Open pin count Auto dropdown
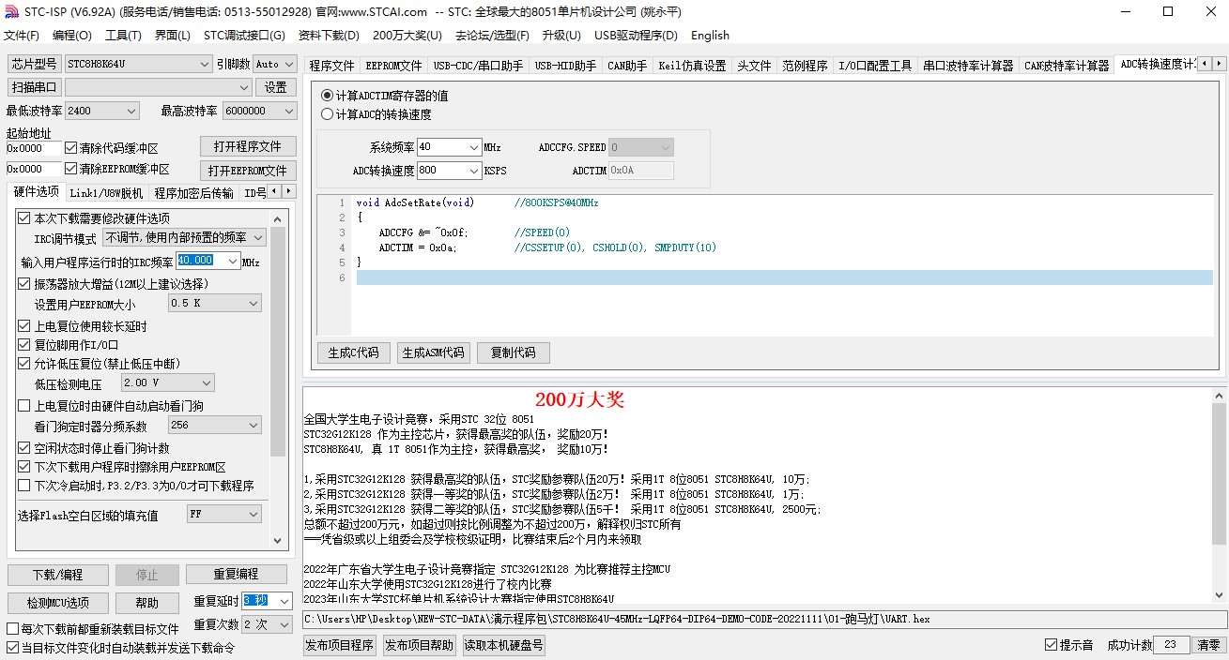Screen dimensions: 1229x660 tap(274, 64)
